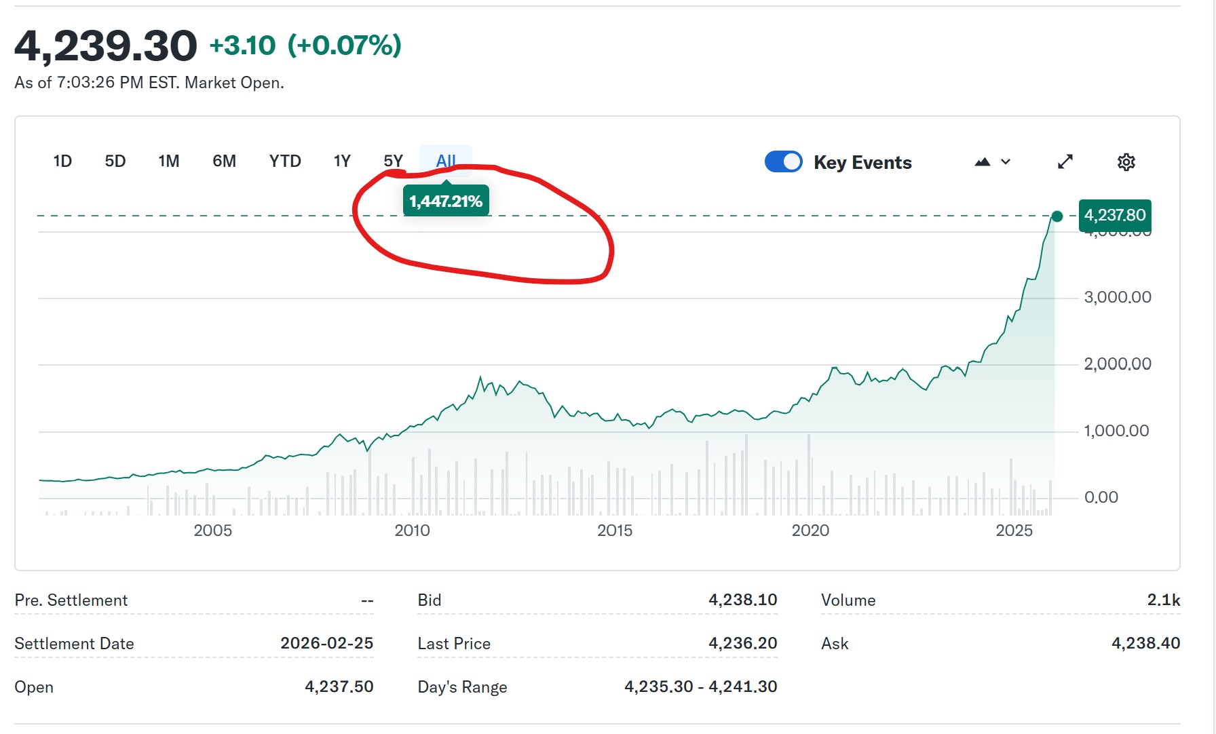Select the 1D time range tab
The height and width of the screenshot is (734, 1216).
click(x=62, y=161)
